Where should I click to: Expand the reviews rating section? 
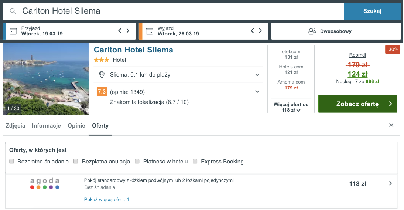pyautogui.click(x=257, y=92)
